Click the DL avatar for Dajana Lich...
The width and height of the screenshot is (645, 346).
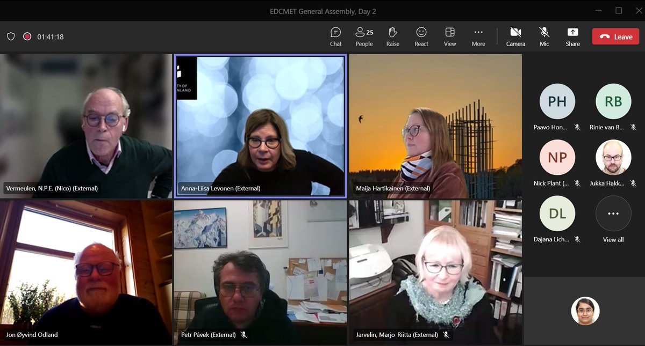(557, 214)
